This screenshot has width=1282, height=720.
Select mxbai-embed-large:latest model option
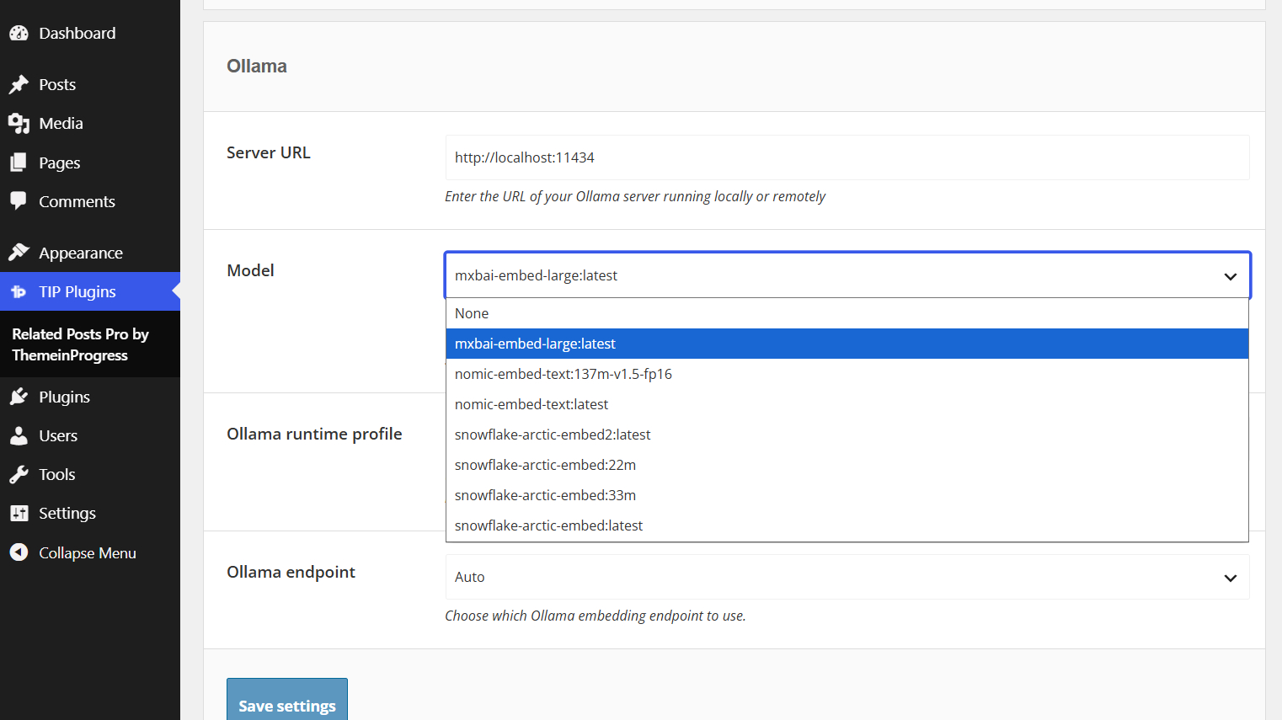coord(847,344)
